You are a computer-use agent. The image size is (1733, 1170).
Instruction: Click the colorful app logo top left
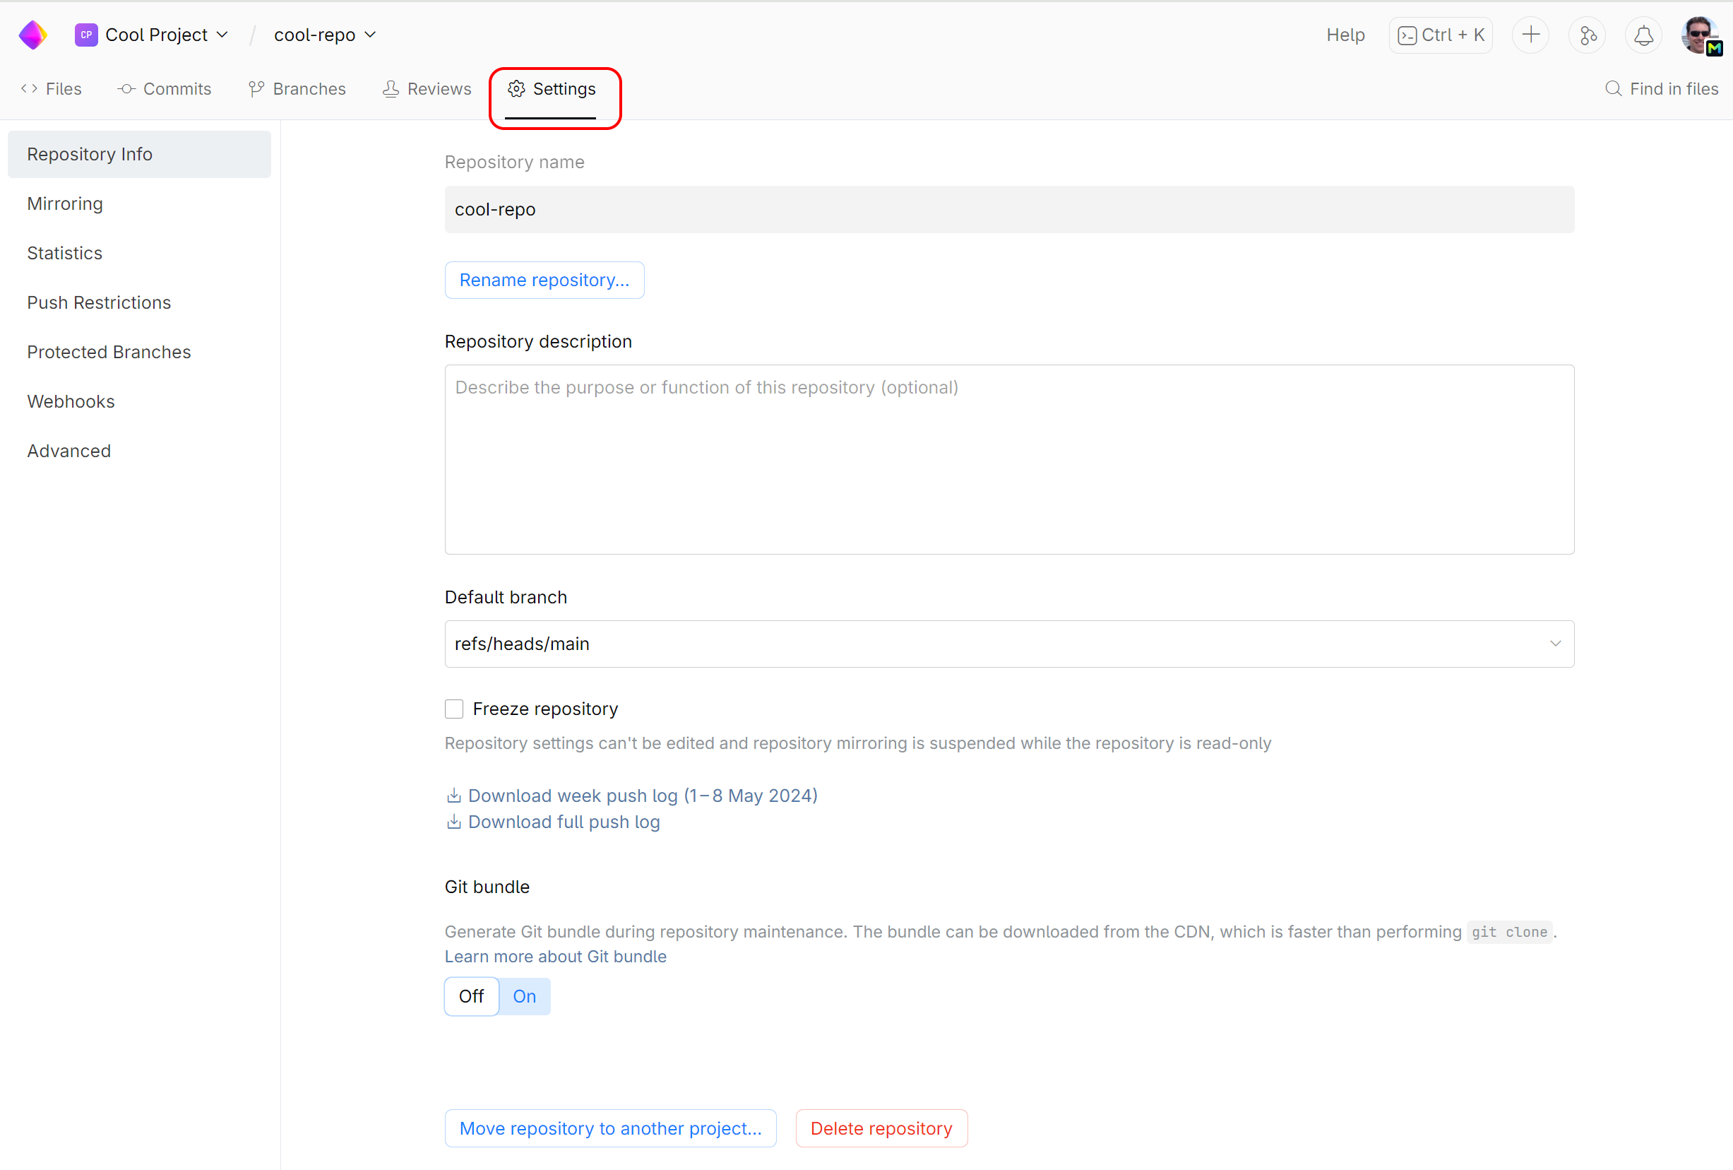coord(32,35)
